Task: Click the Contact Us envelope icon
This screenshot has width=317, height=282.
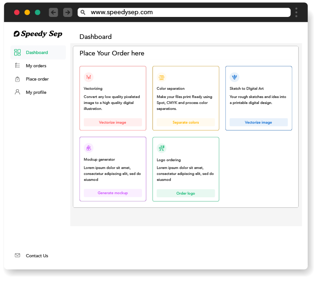Action: click(x=17, y=255)
